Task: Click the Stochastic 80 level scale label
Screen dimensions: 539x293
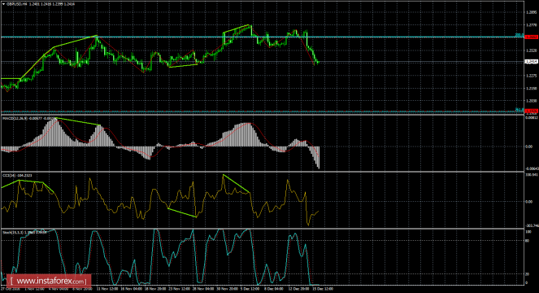Action: click(x=528, y=241)
